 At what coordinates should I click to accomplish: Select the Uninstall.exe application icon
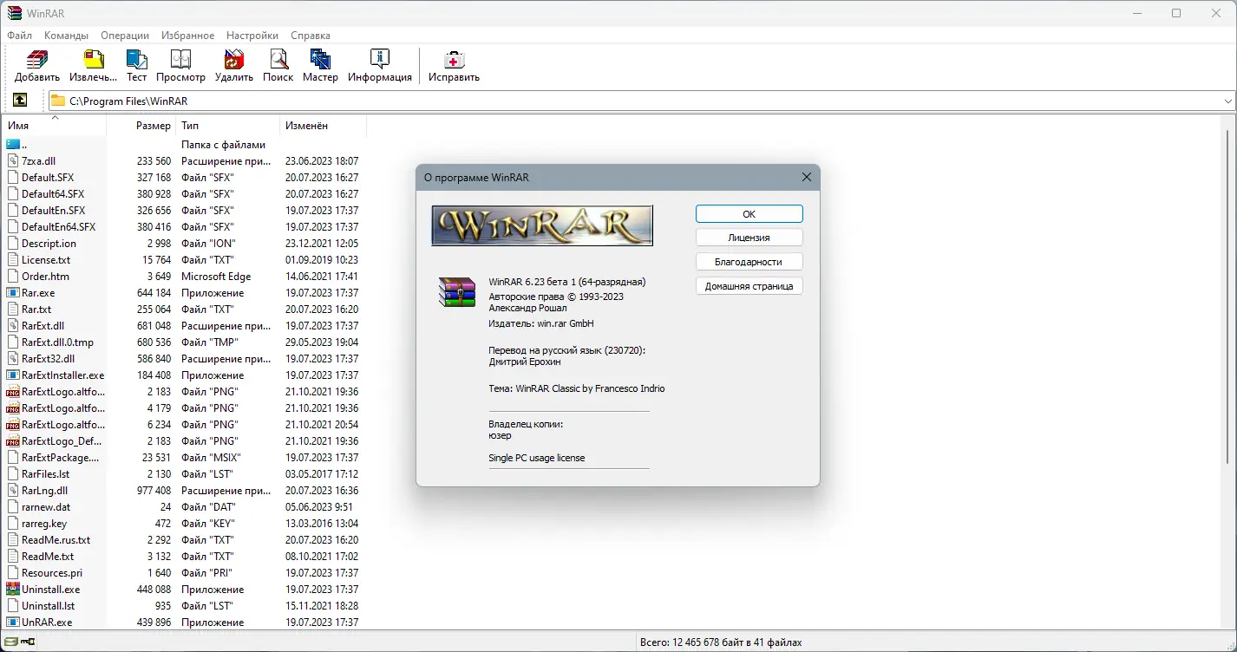click(13, 590)
